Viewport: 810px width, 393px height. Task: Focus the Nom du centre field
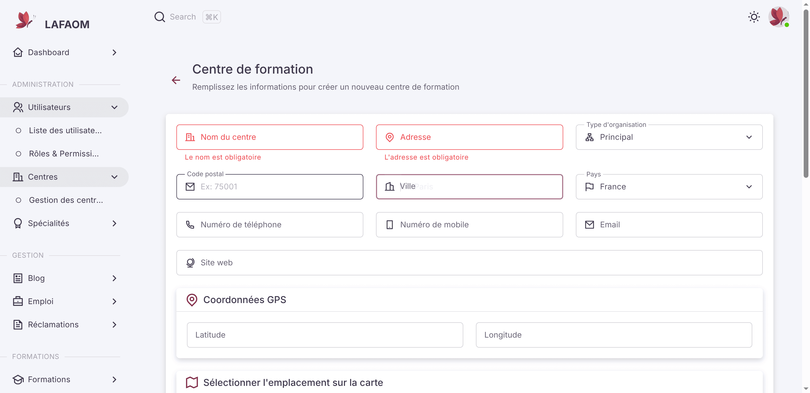coord(269,137)
